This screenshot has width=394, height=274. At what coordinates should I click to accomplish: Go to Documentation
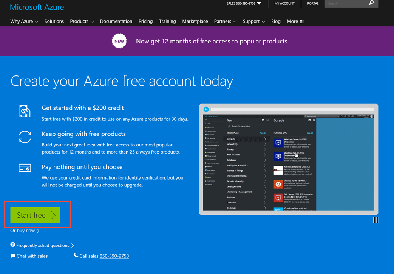(x=116, y=22)
